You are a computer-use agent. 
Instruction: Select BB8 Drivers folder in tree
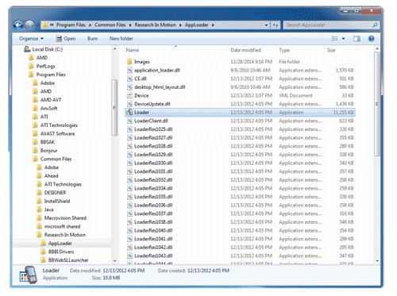coord(57,252)
